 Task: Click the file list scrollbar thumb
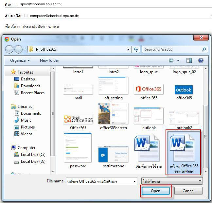tap(206, 136)
